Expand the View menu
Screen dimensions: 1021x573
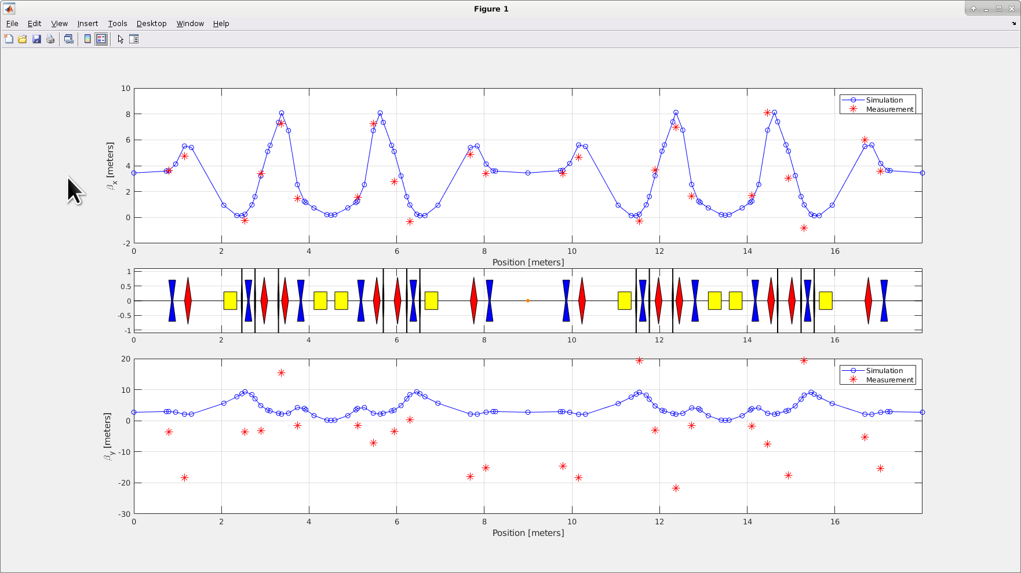click(59, 24)
